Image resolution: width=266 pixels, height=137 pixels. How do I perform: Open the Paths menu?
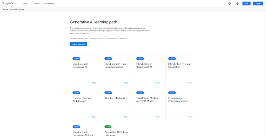point(25,4)
